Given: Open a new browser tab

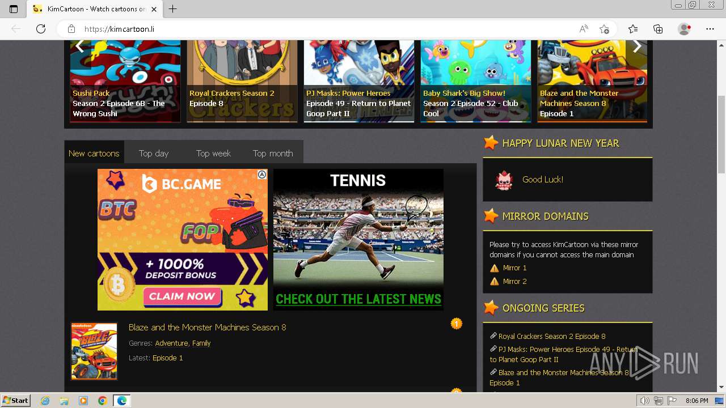Looking at the screenshot, I should coord(173,9).
